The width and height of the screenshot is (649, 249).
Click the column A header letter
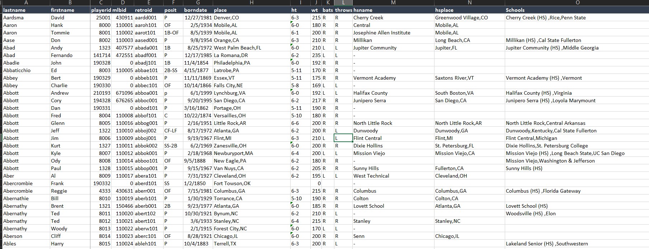(x=26, y=3)
